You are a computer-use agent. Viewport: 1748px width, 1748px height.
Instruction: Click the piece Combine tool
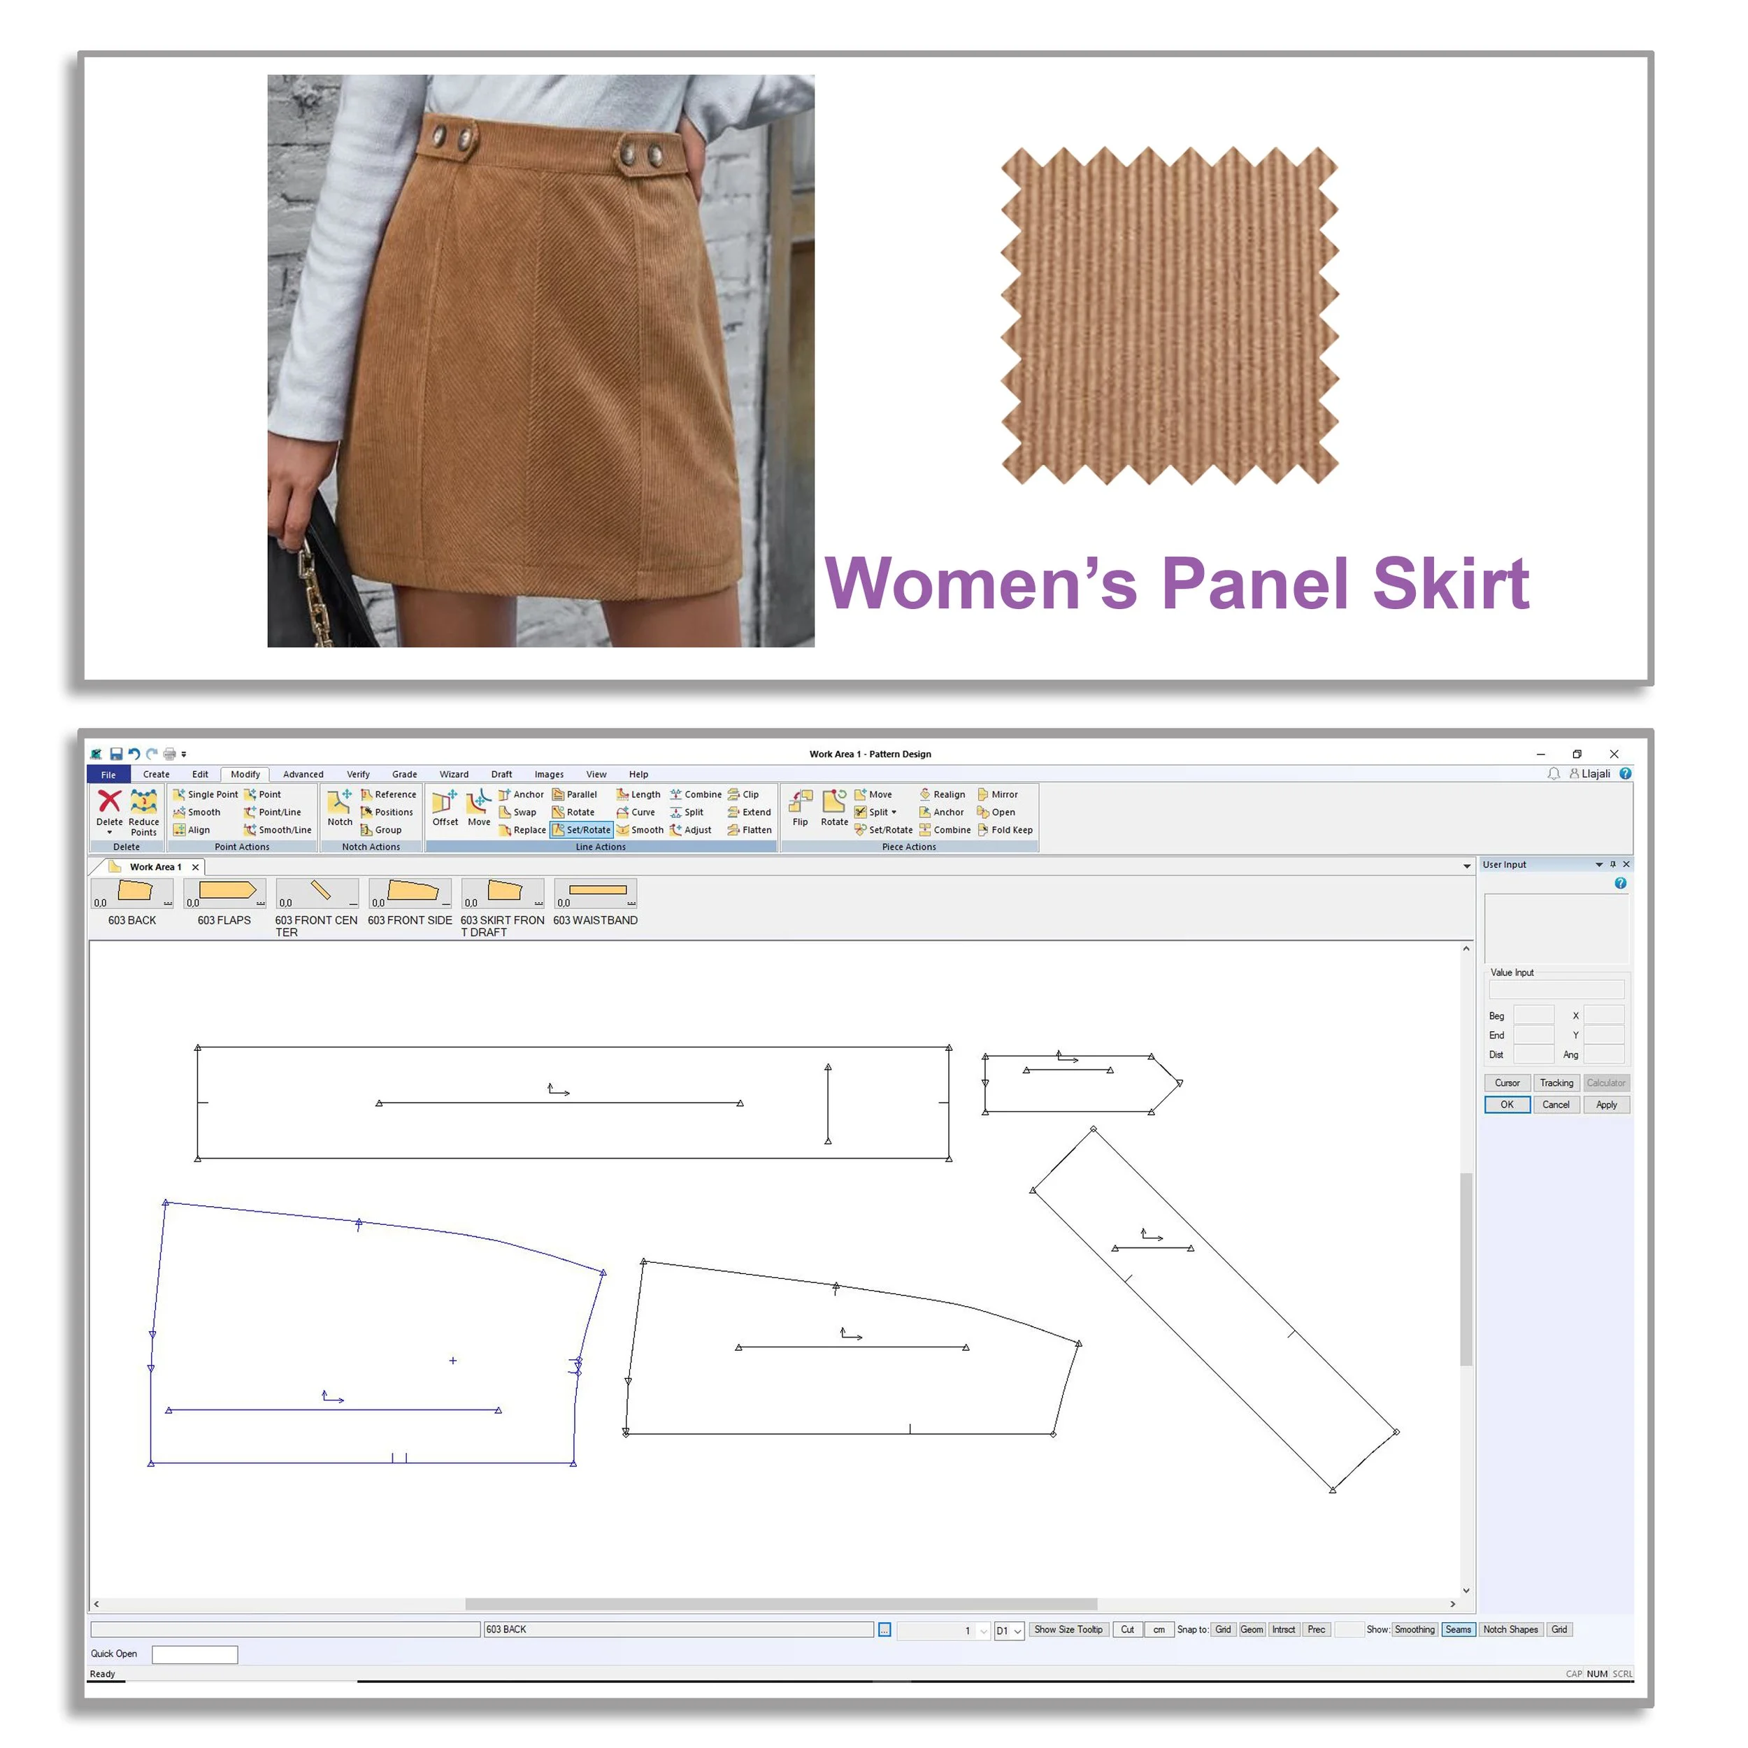pyautogui.click(x=945, y=830)
